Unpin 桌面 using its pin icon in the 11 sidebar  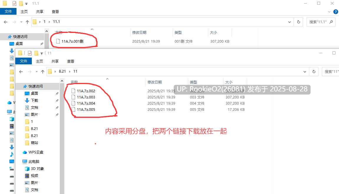point(57,93)
